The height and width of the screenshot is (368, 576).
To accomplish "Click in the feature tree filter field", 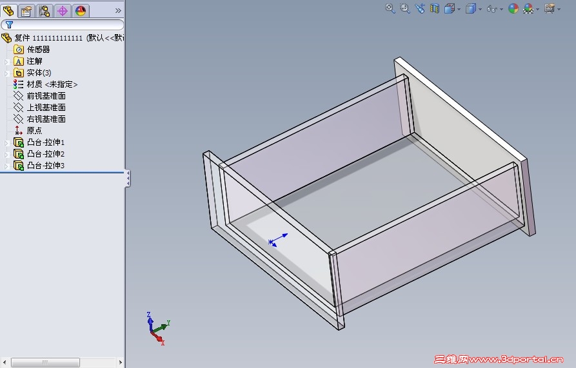I will point(63,24).
